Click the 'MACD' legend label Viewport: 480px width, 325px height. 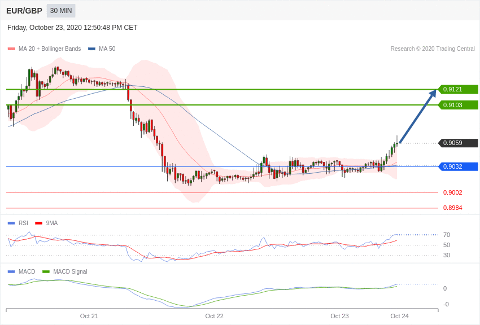[x=27, y=271]
